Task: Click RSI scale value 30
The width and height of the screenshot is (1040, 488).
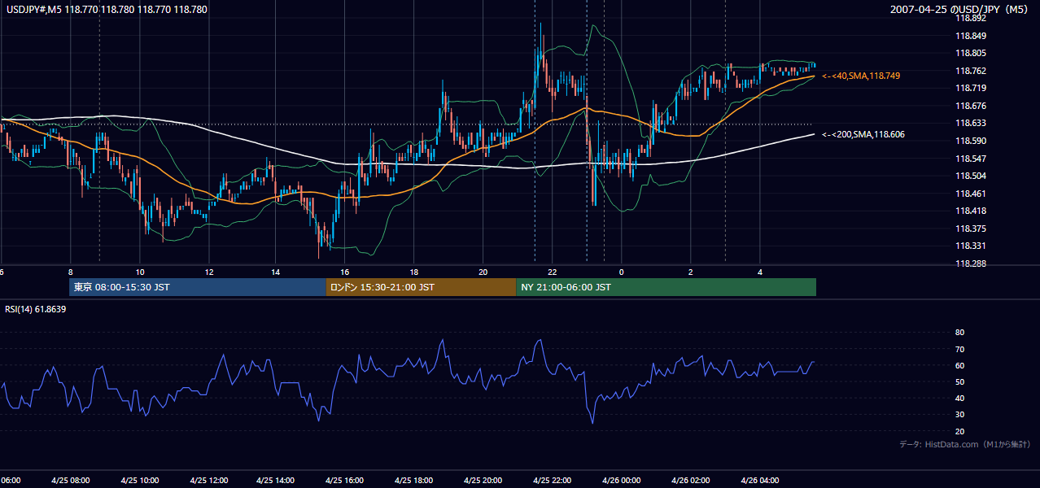Action: [x=959, y=414]
